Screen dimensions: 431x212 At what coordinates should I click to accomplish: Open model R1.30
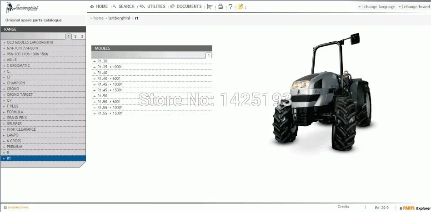(152, 61)
